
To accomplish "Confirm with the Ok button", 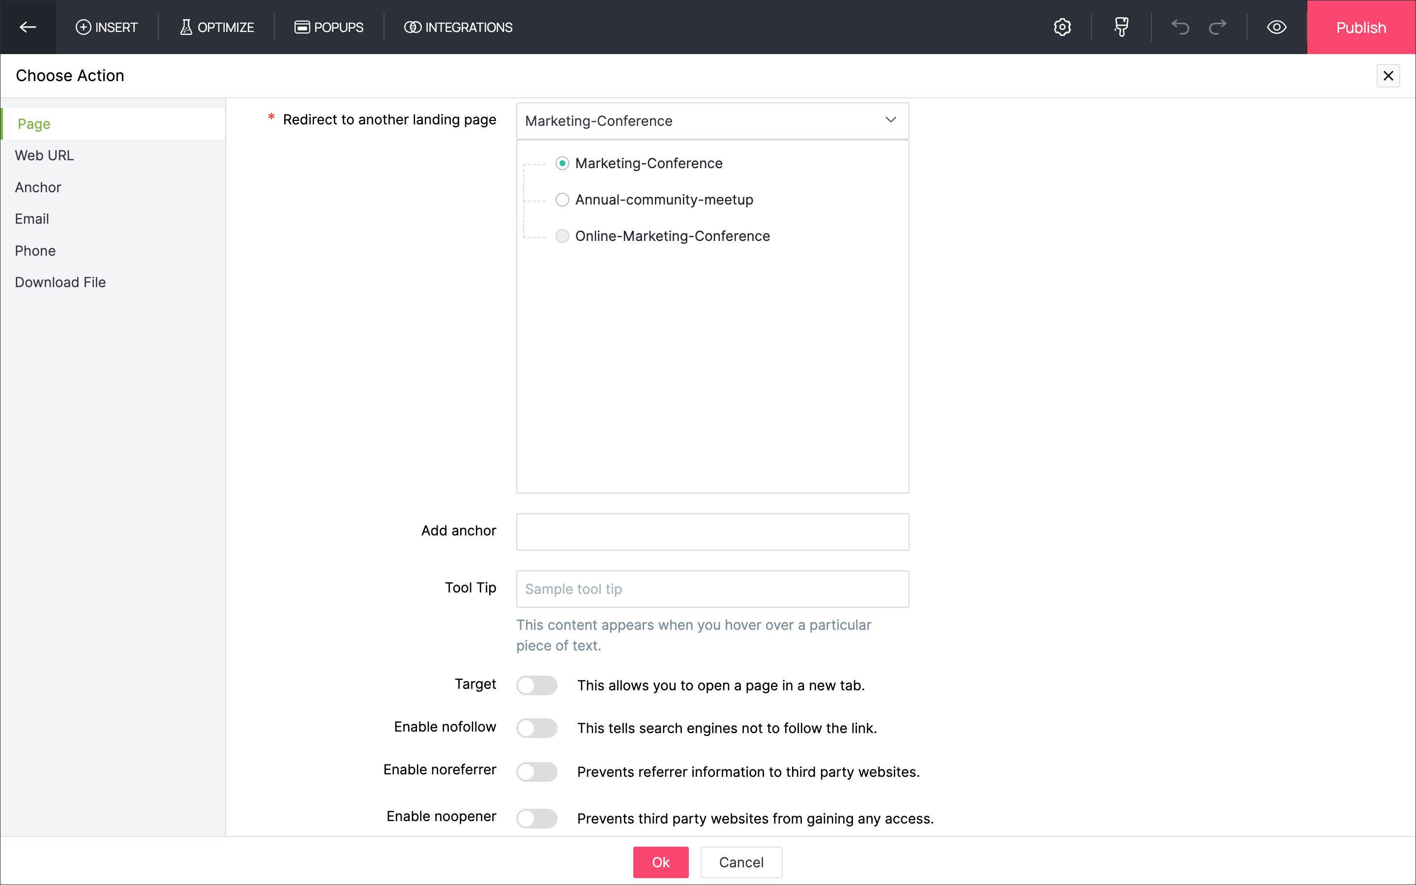I will pos(661,862).
